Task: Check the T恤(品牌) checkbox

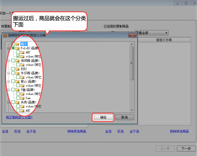Action: tap(13, 90)
